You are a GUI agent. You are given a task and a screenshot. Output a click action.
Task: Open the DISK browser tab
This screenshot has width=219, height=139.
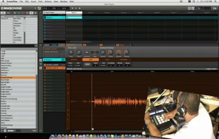point(8,13)
